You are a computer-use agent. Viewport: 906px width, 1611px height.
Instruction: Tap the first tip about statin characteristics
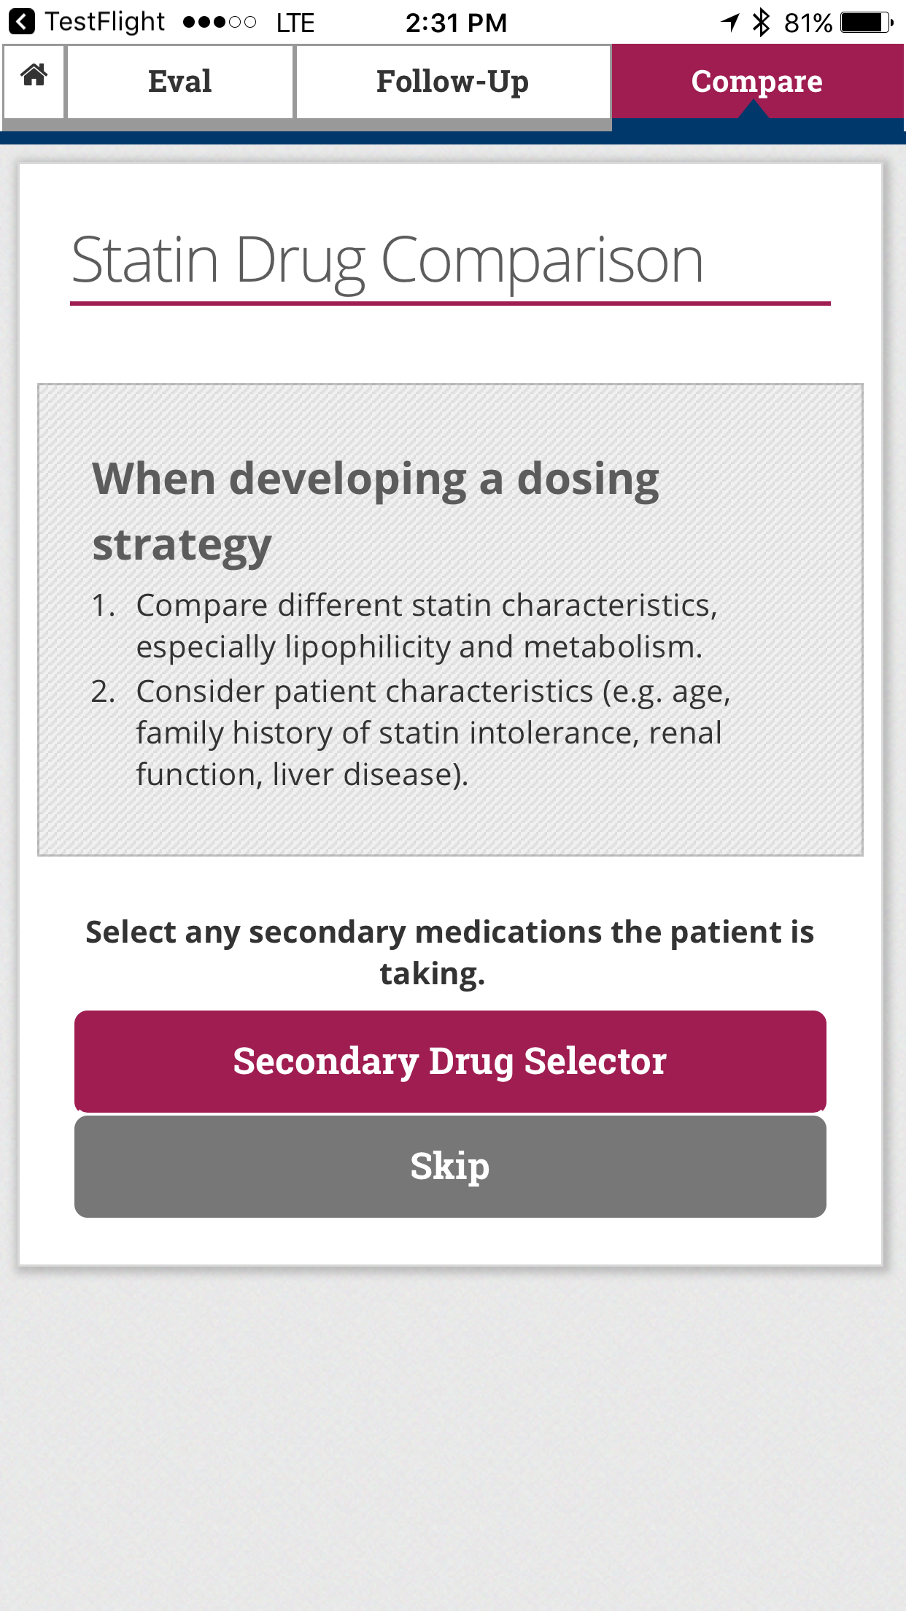point(427,626)
